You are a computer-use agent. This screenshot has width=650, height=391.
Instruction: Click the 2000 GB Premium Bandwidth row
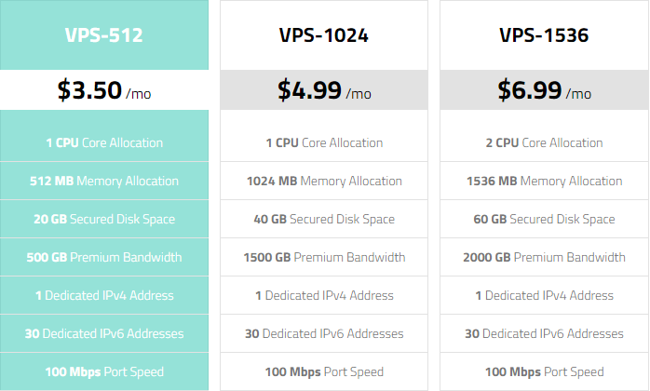[544, 258]
